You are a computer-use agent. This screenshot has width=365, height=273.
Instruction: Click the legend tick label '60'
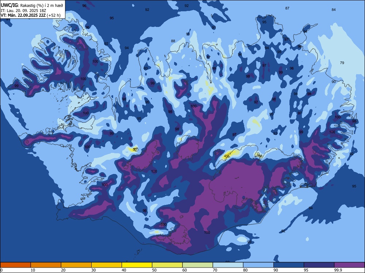pyautogui.click(x=185, y=270)
